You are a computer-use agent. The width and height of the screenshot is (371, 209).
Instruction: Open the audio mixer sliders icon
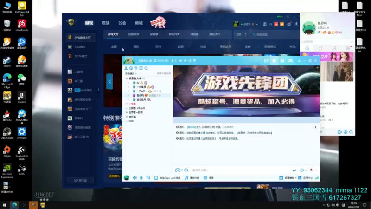(x=148, y=178)
